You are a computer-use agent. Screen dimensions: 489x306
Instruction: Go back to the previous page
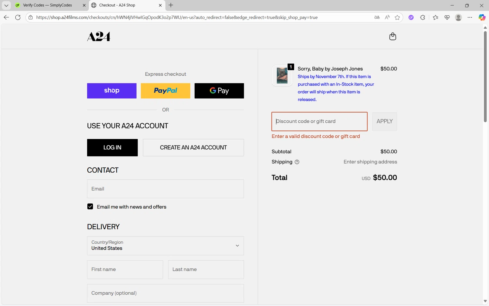pyautogui.click(x=6, y=17)
